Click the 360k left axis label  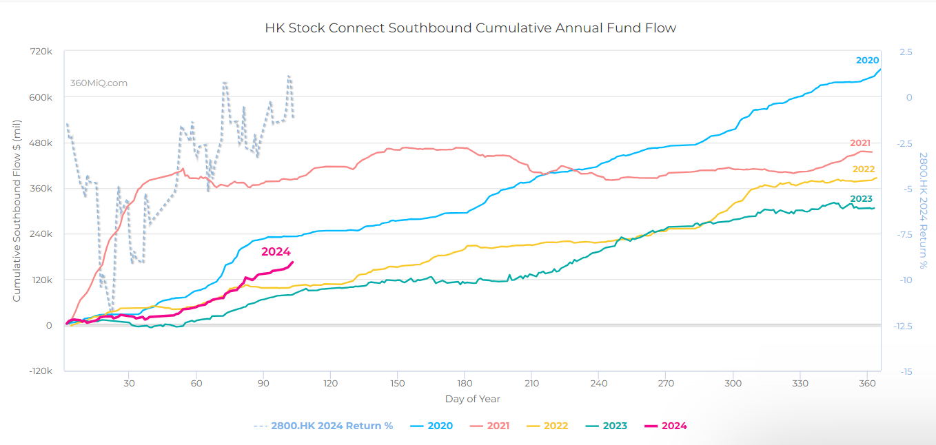(41, 189)
